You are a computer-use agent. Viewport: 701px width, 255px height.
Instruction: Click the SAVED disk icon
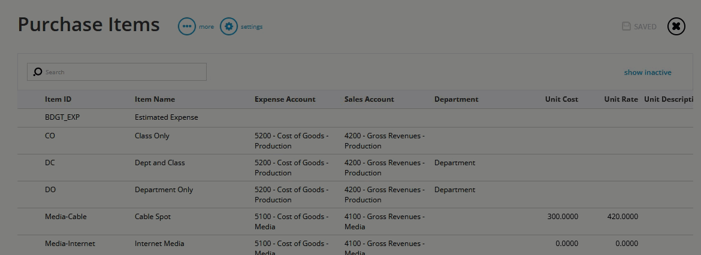626,26
